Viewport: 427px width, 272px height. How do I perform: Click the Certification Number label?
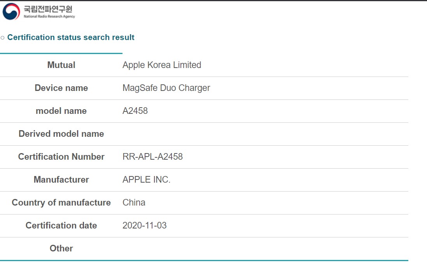[x=61, y=157]
